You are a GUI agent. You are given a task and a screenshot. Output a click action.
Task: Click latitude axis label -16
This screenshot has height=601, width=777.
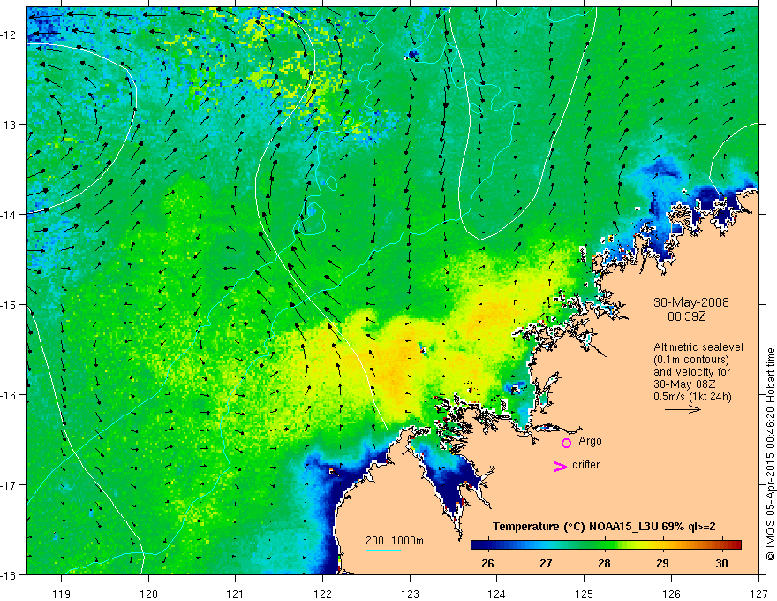(10, 395)
